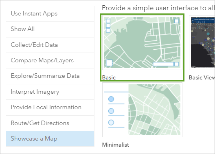
Task: Select Interpret Imagery category
Action: [50, 92]
